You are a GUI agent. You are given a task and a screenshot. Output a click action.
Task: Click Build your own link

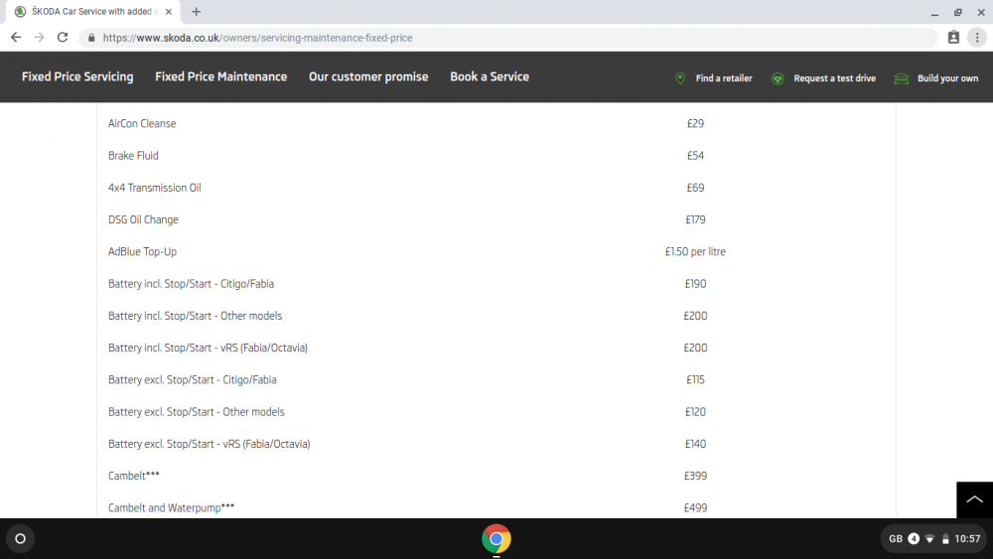(x=947, y=78)
